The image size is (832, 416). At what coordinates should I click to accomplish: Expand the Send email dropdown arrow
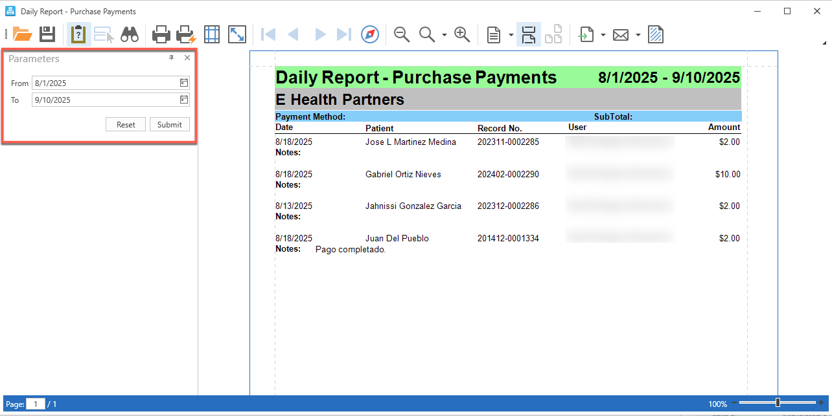(638, 34)
